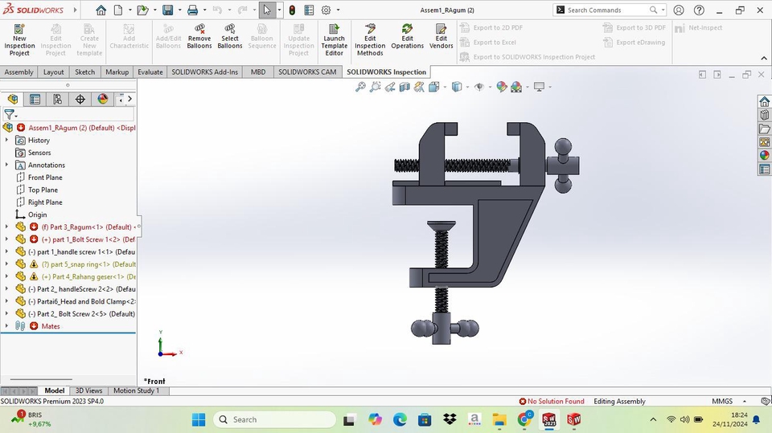This screenshot has height=433, width=772.
Task: Click Remove Balloons
Action: [x=199, y=36]
